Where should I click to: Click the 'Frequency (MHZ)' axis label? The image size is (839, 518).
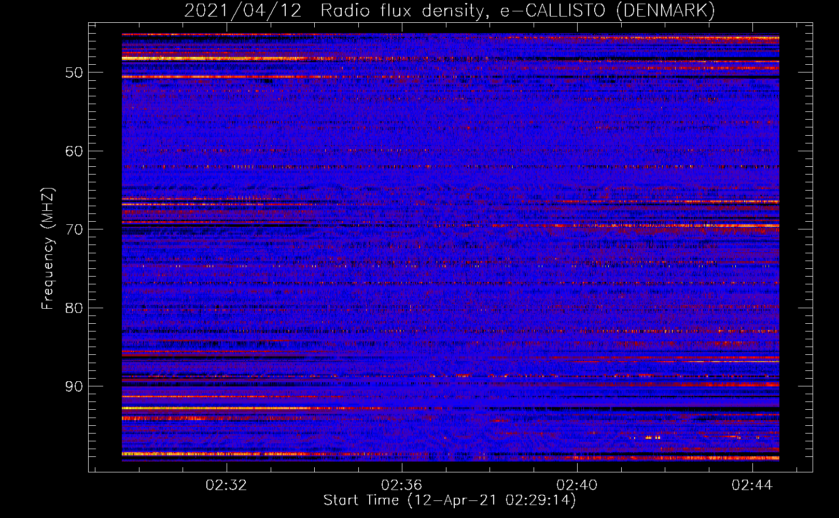pyautogui.click(x=48, y=249)
